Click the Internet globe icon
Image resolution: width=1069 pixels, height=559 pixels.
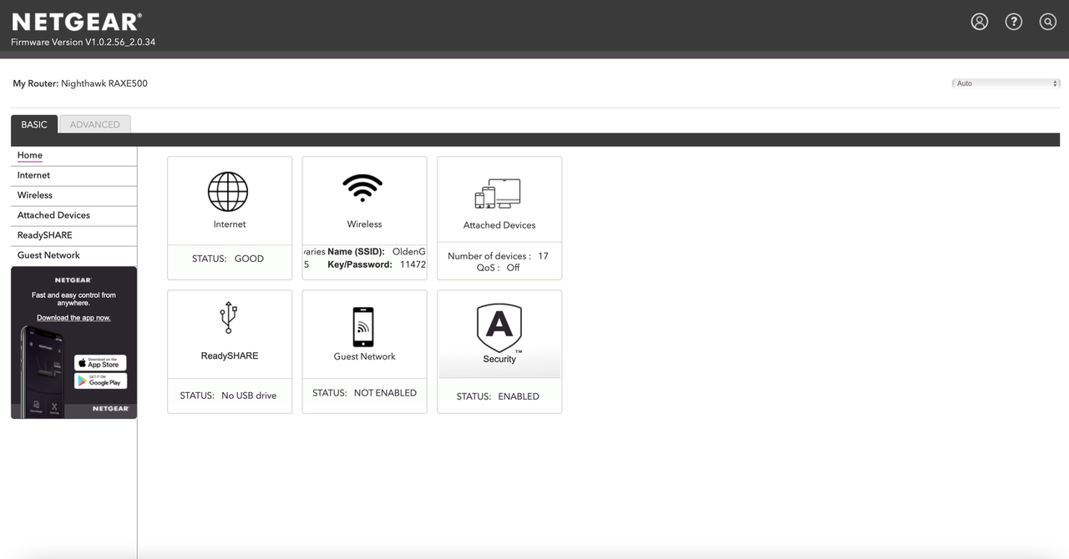[x=228, y=192]
